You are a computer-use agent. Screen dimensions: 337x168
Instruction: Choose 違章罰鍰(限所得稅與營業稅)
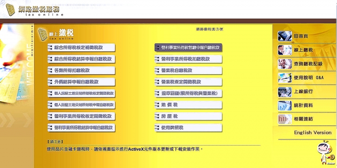(x=188, y=93)
